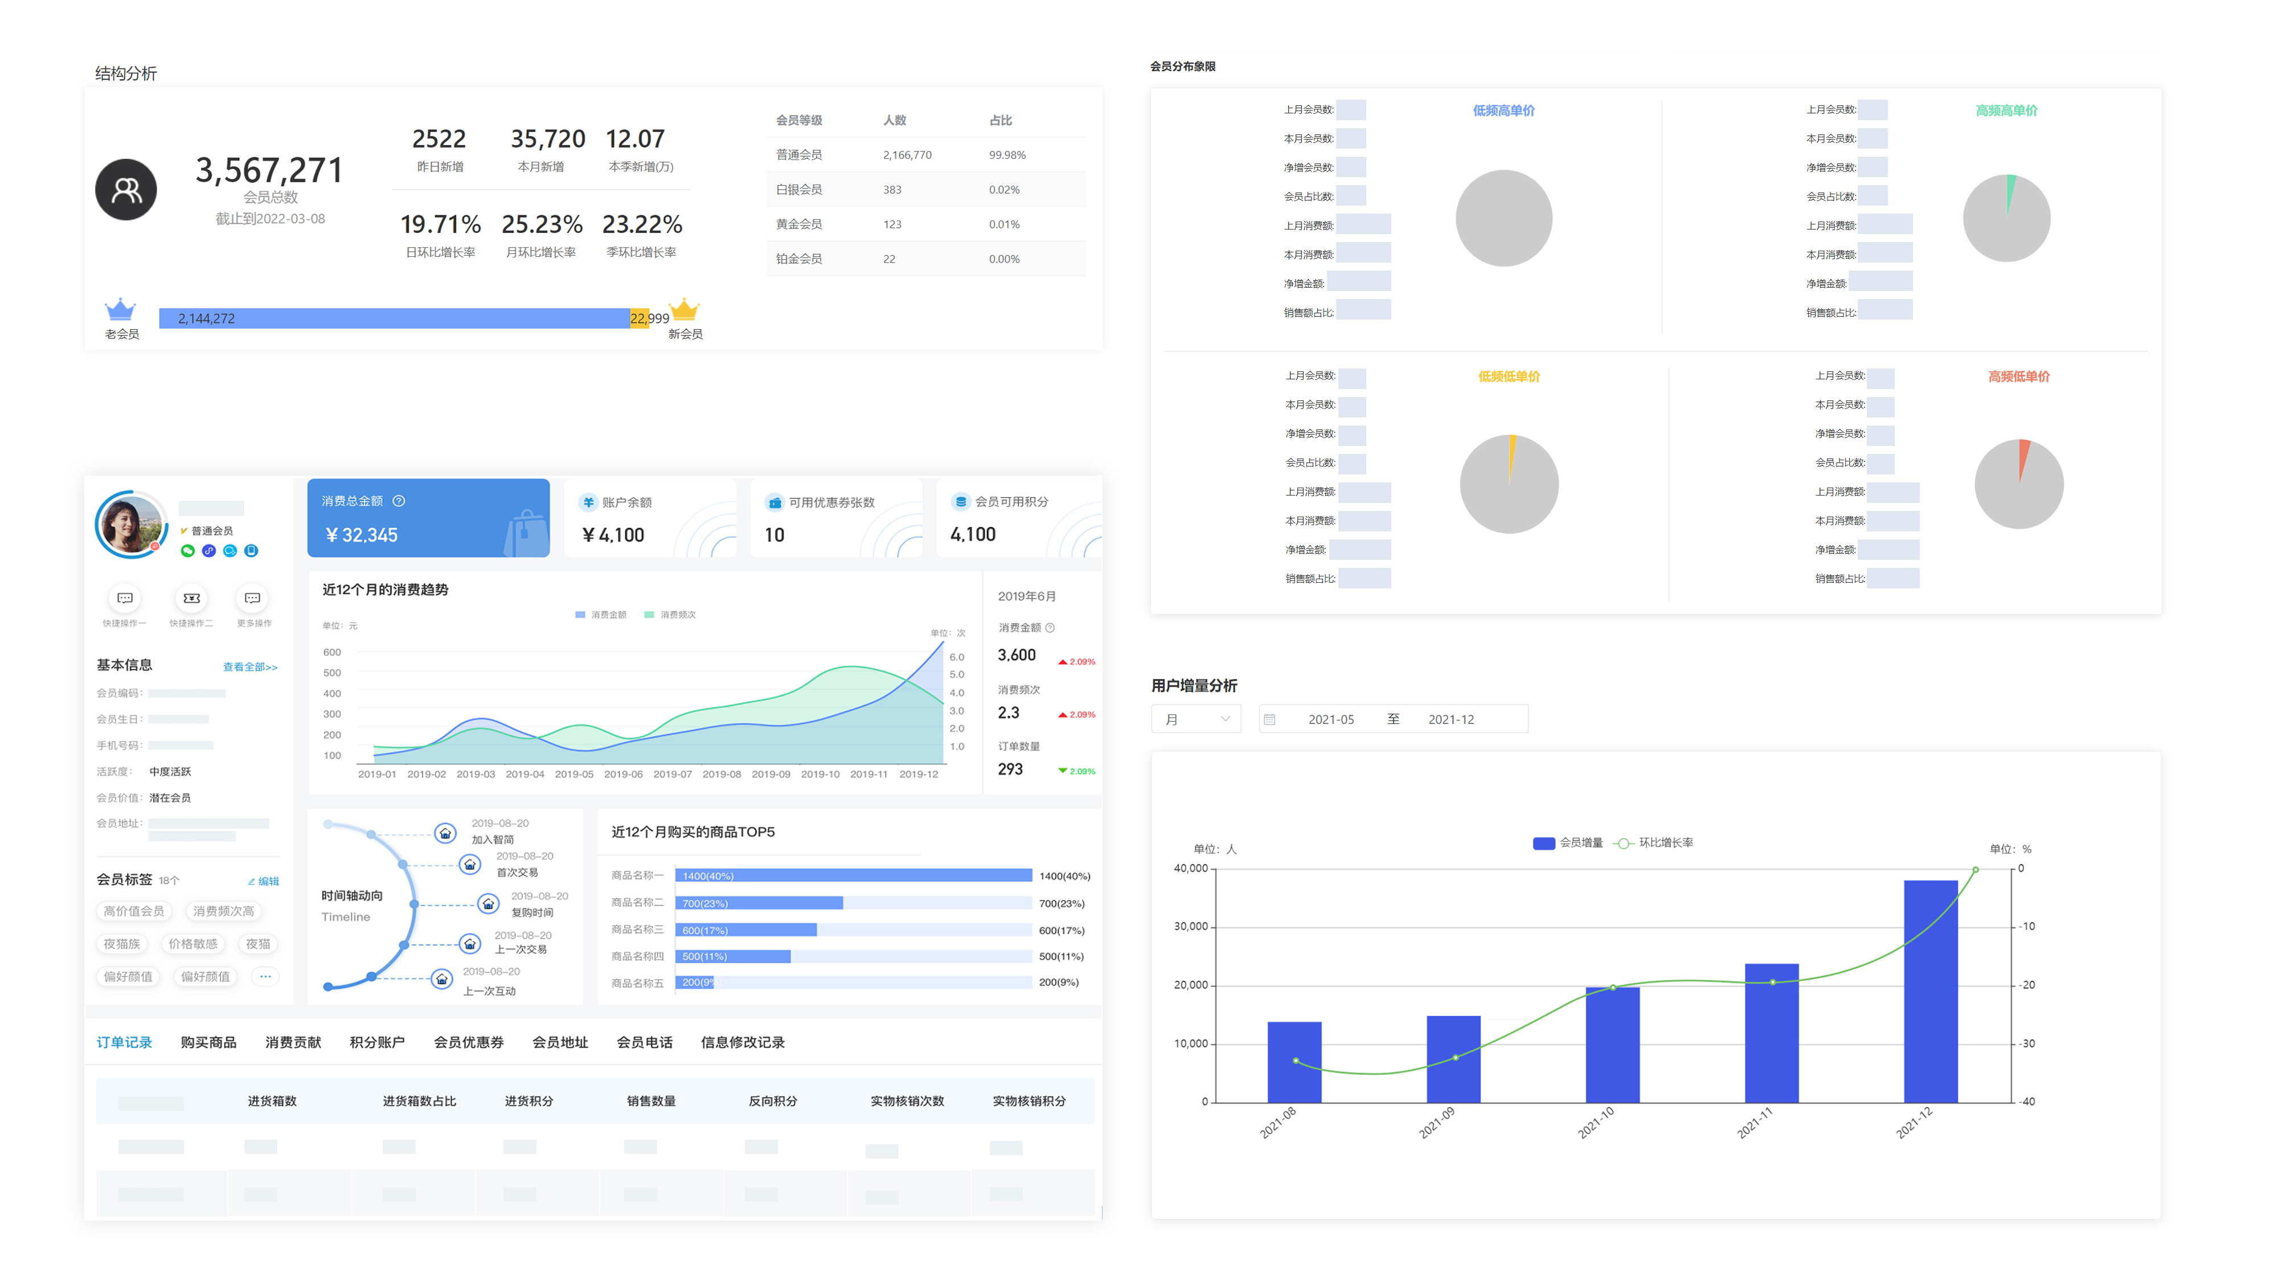Click the blue crown icon above 老会员
The image size is (2278, 1277).
tap(120, 309)
